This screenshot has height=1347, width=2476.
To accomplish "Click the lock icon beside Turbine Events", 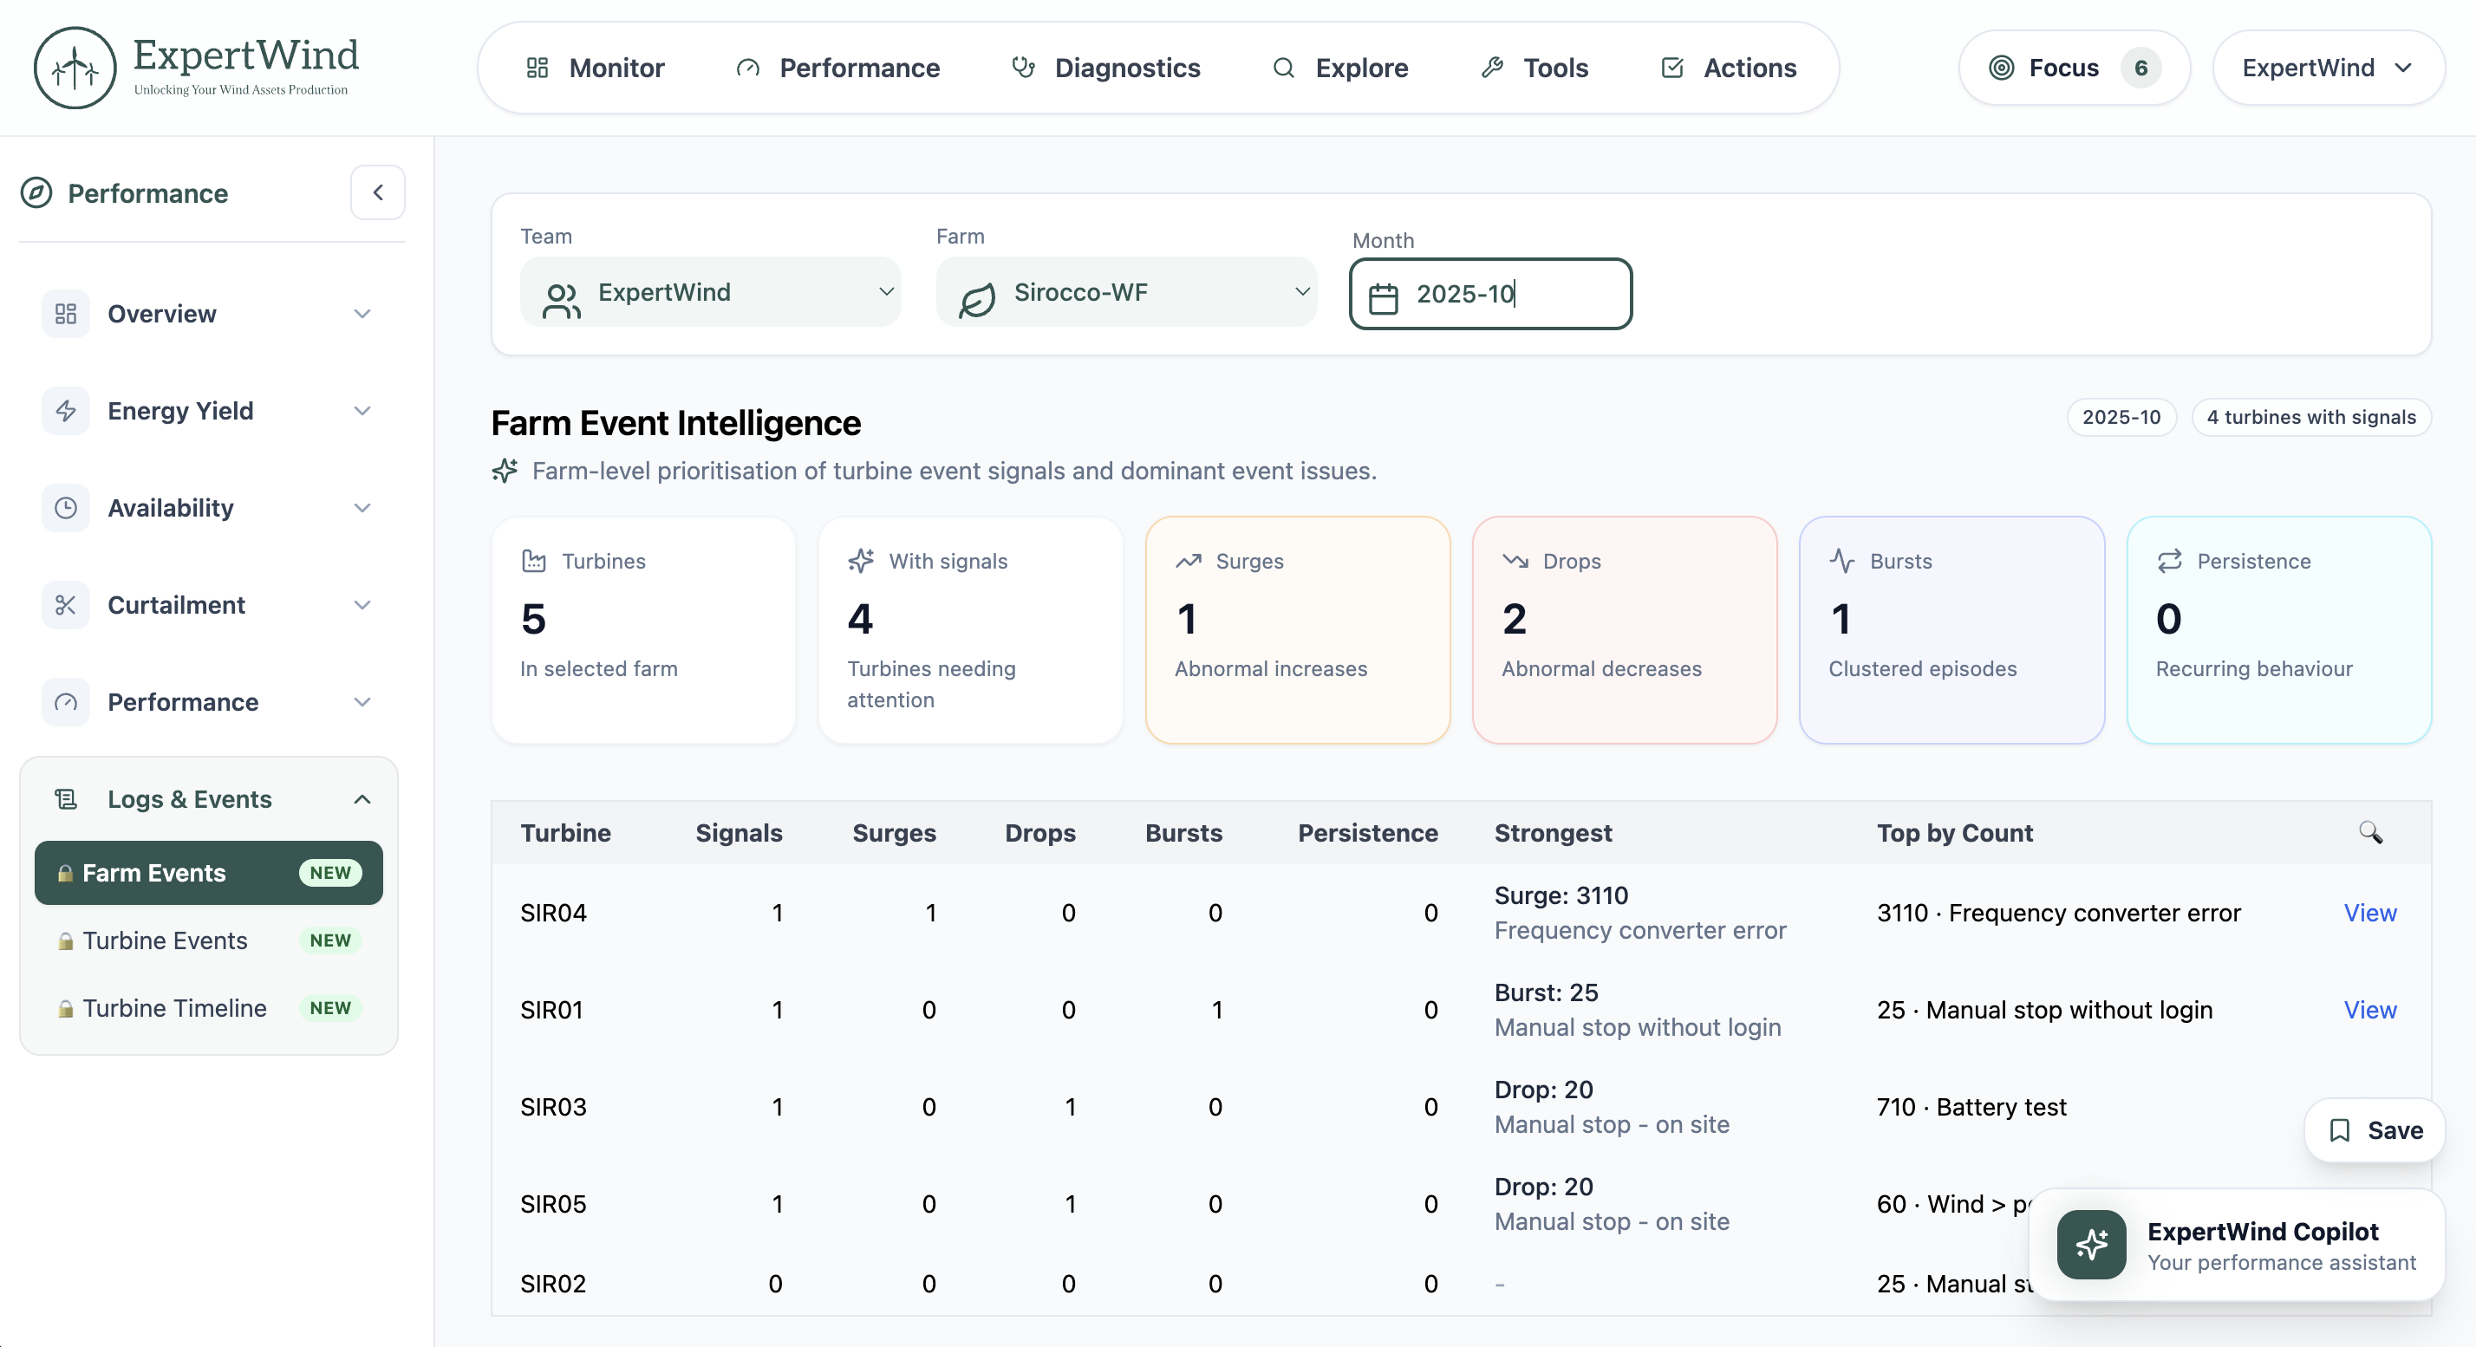I will [x=65, y=940].
